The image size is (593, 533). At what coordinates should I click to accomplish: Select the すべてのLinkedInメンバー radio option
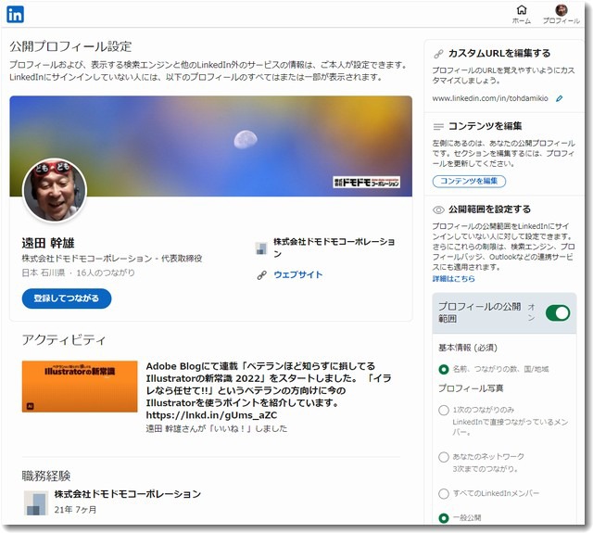[x=443, y=494]
